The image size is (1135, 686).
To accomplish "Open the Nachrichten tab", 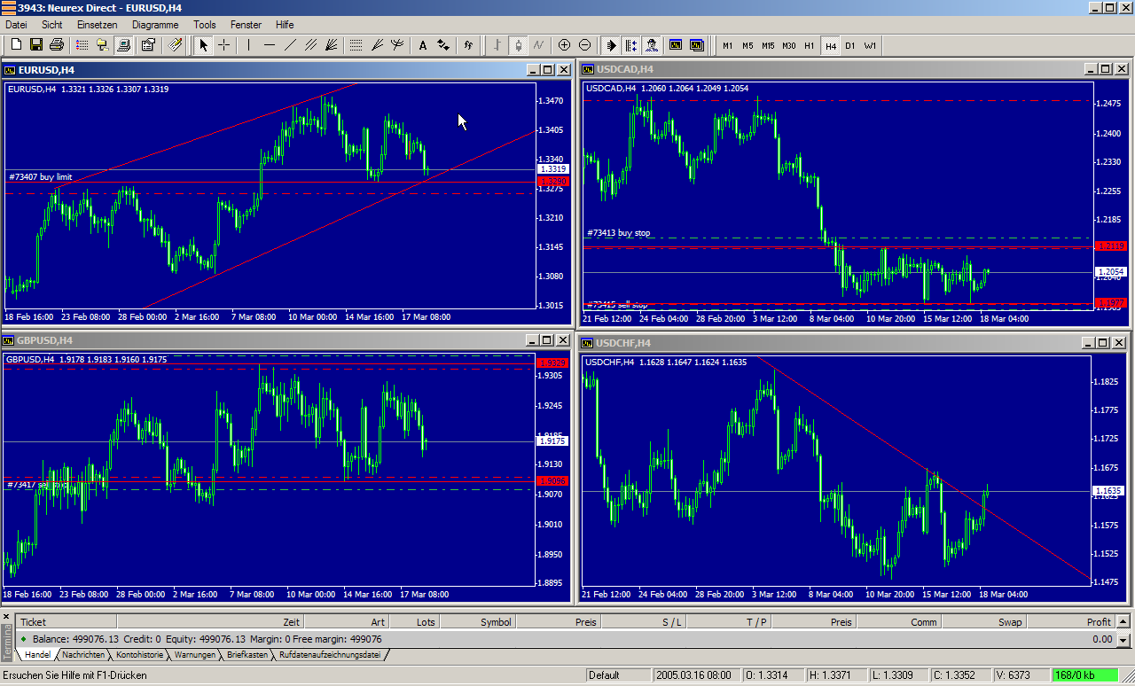I will tap(83, 655).
